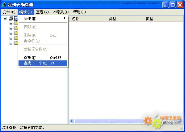Screen dimensions: 185x132
Task: Collapse the My Computer root node
Action: [x=5, y=19]
